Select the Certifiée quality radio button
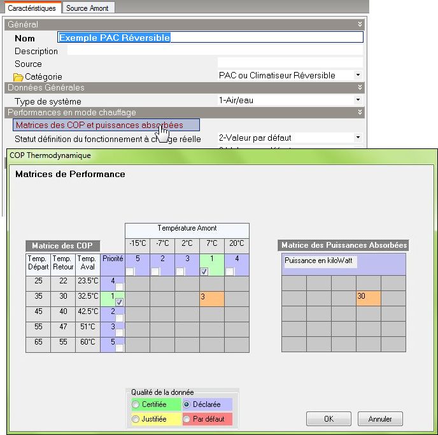The height and width of the screenshot is (435, 438). (135, 404)
